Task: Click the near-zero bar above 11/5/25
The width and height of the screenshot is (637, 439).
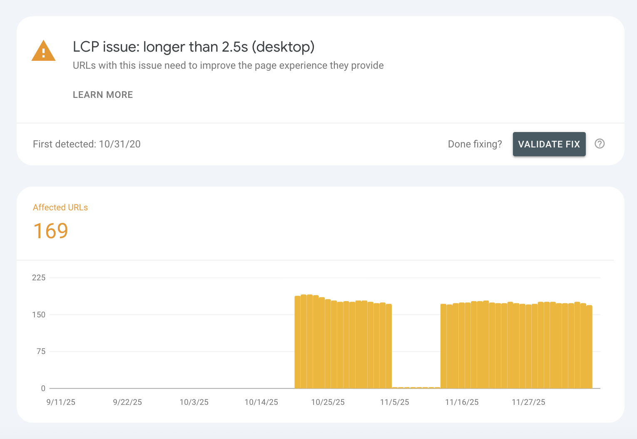Action: [395, 387]
